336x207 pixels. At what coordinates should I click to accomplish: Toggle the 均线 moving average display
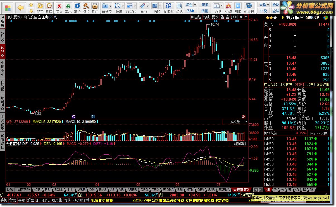point(206,17)
